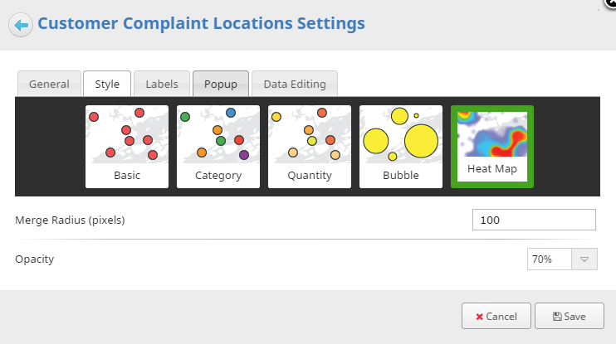Click the back arrow icon
The height and width of the screenshot is (344, 616).
(21, 25)
